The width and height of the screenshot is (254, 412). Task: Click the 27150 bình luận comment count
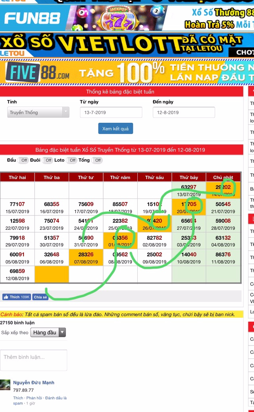(x=17, y=322)
